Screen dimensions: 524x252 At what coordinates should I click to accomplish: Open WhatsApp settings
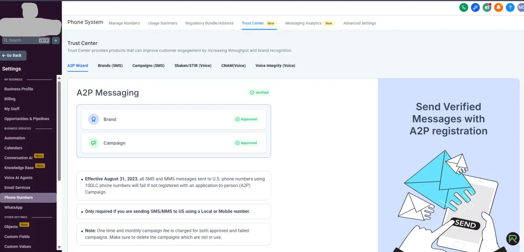pos(14,208)
